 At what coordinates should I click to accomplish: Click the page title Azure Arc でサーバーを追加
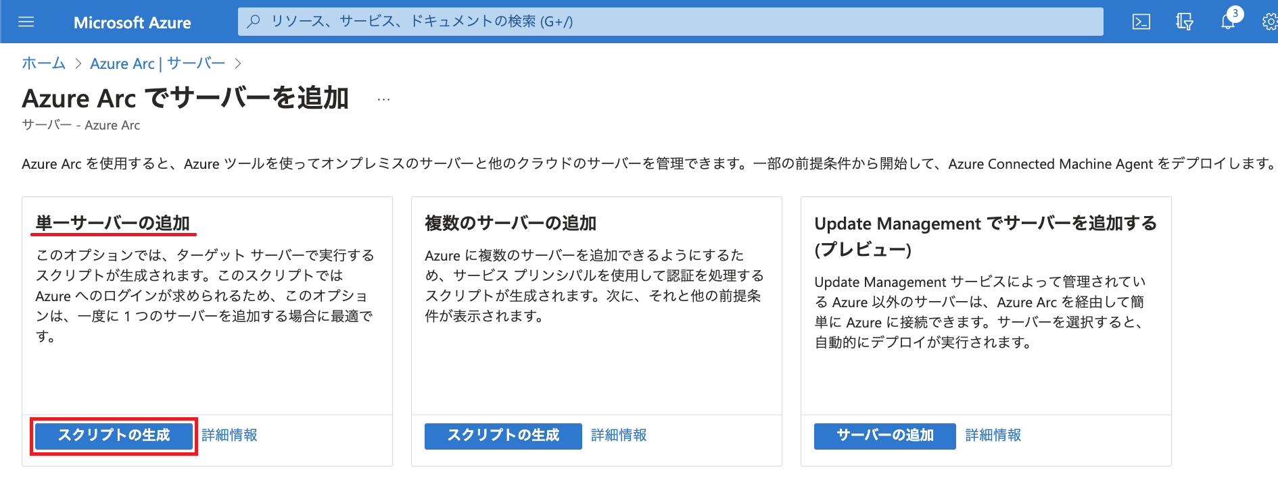pos(185,99)
